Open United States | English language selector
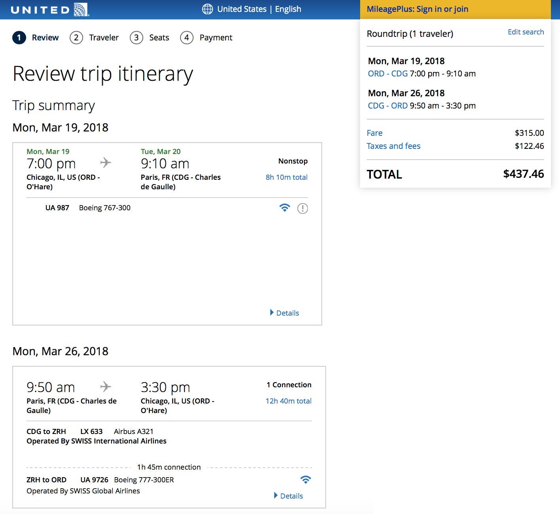Image resolution: width=560 pixels, height=514 pixels. point(259,9)
